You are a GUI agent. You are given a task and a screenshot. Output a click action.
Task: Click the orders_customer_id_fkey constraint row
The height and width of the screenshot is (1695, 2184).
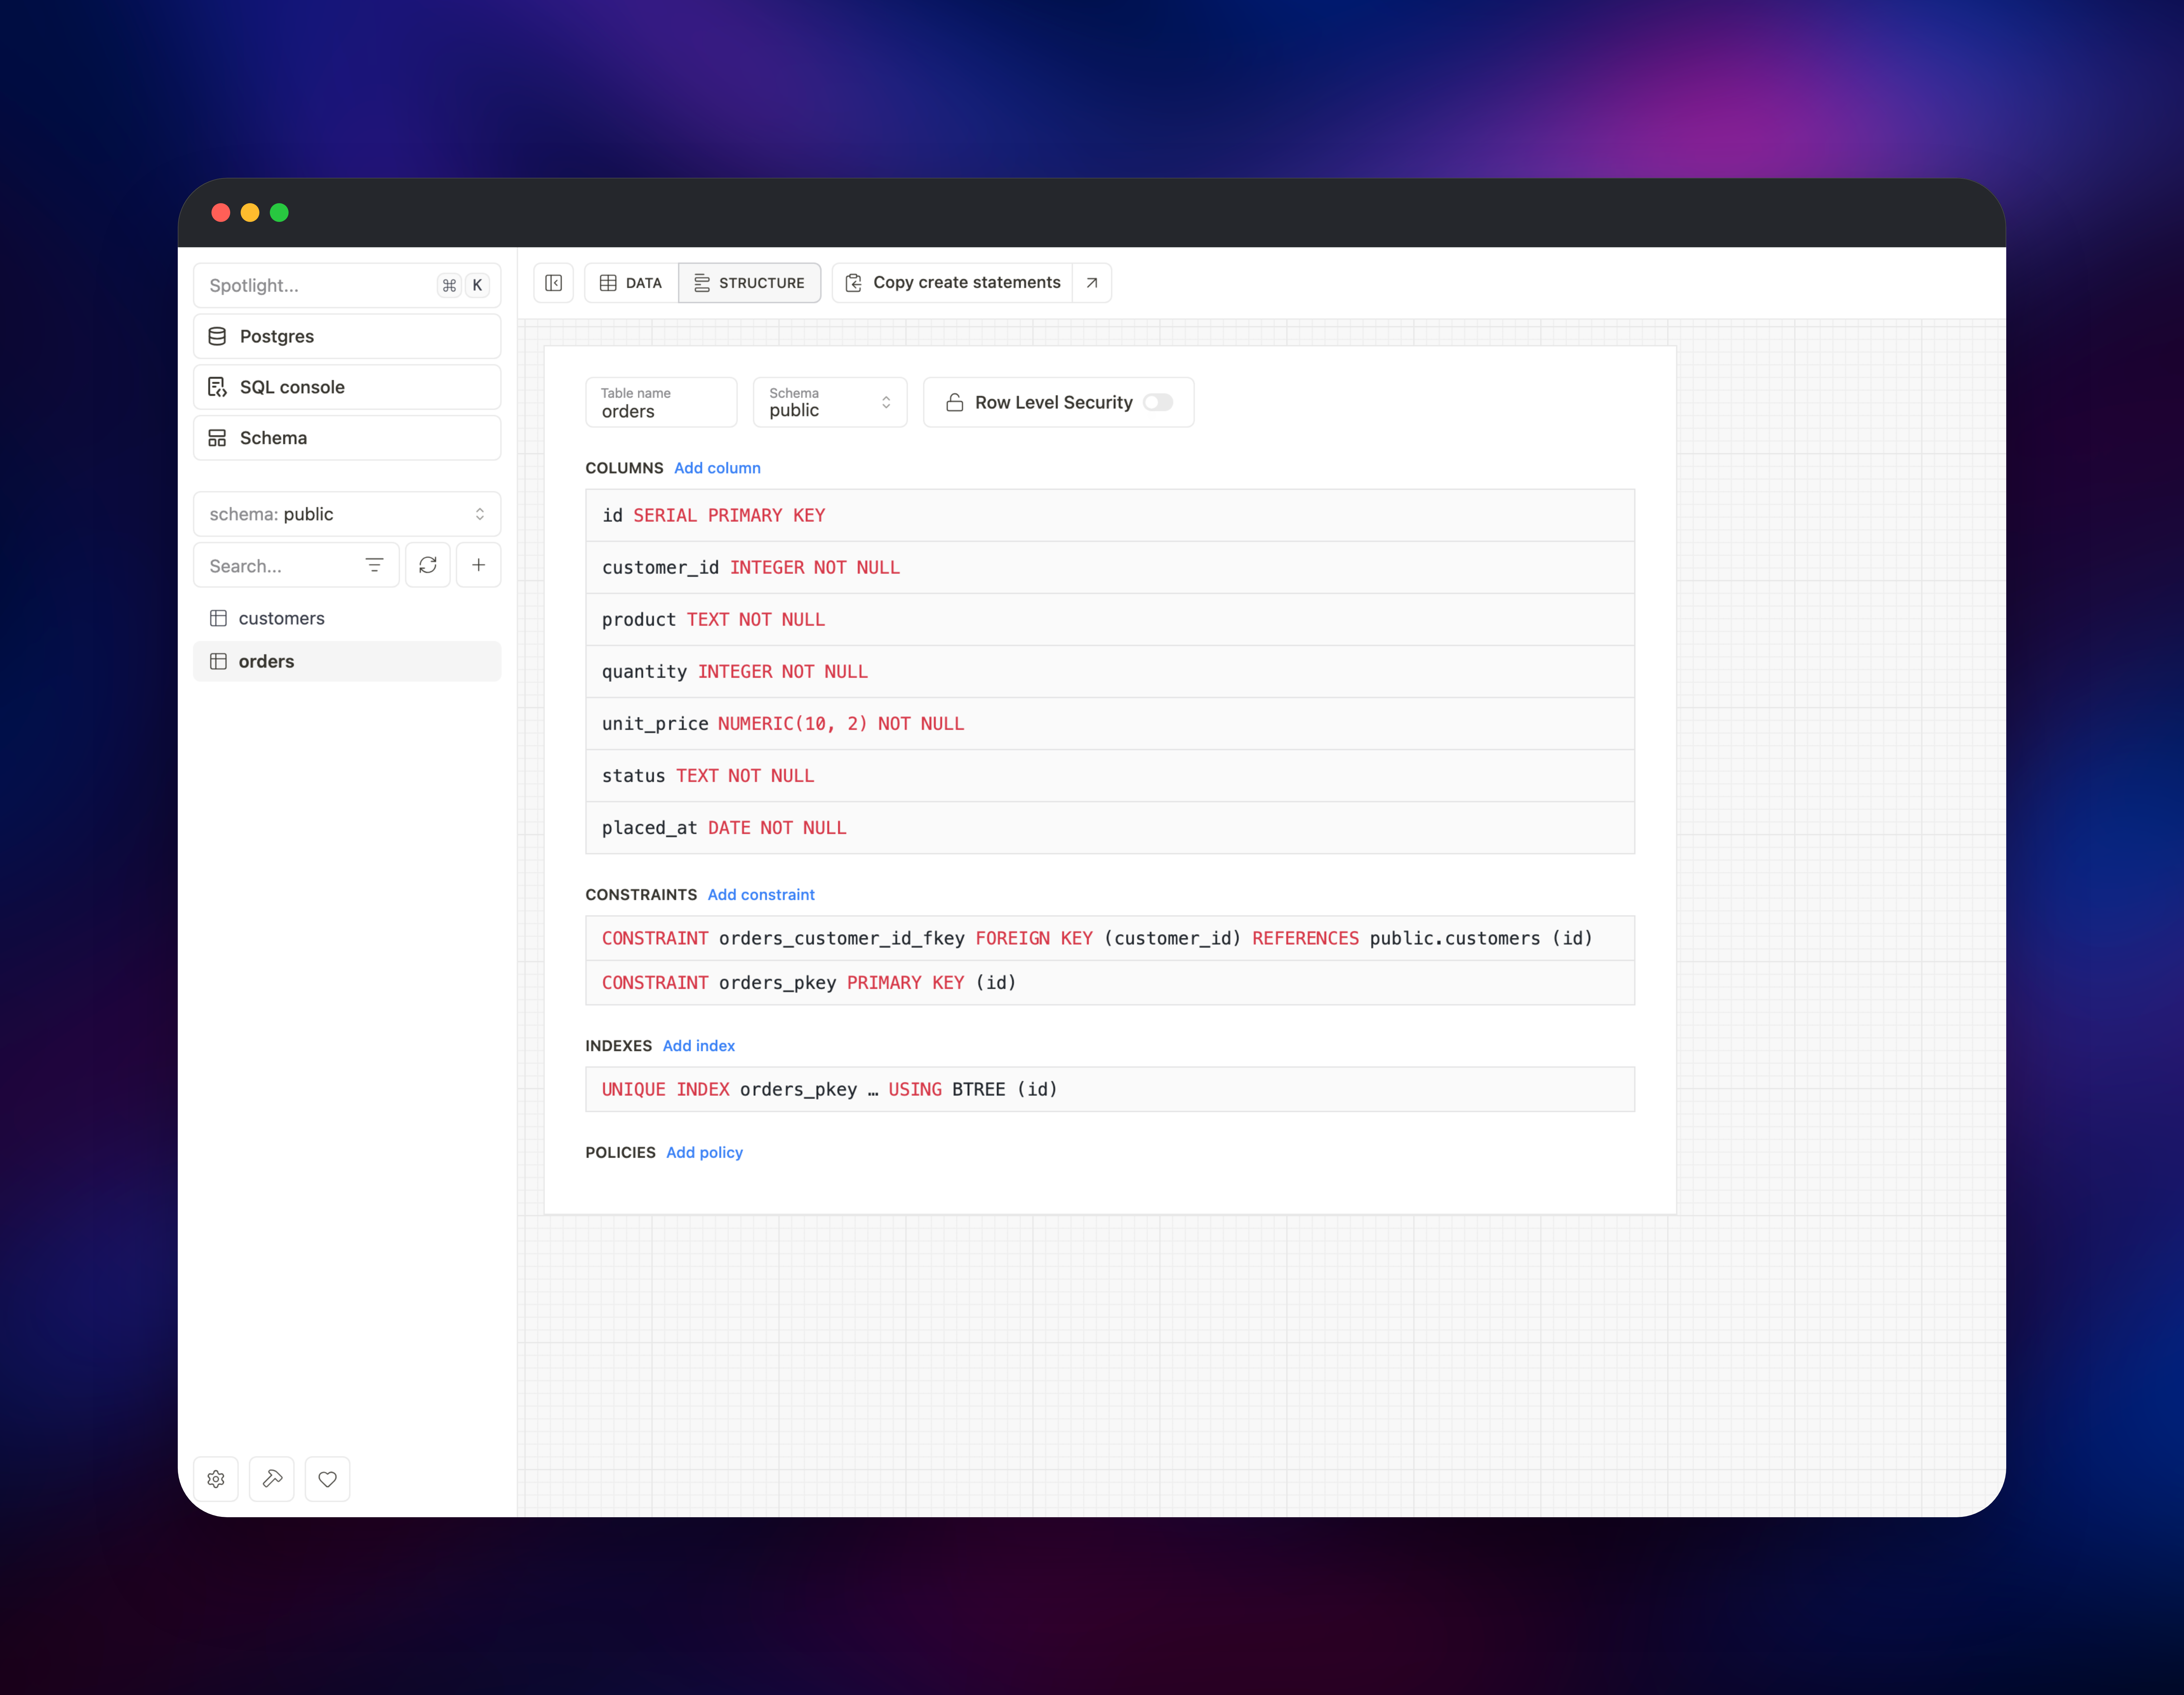(x=1110, y=938)
